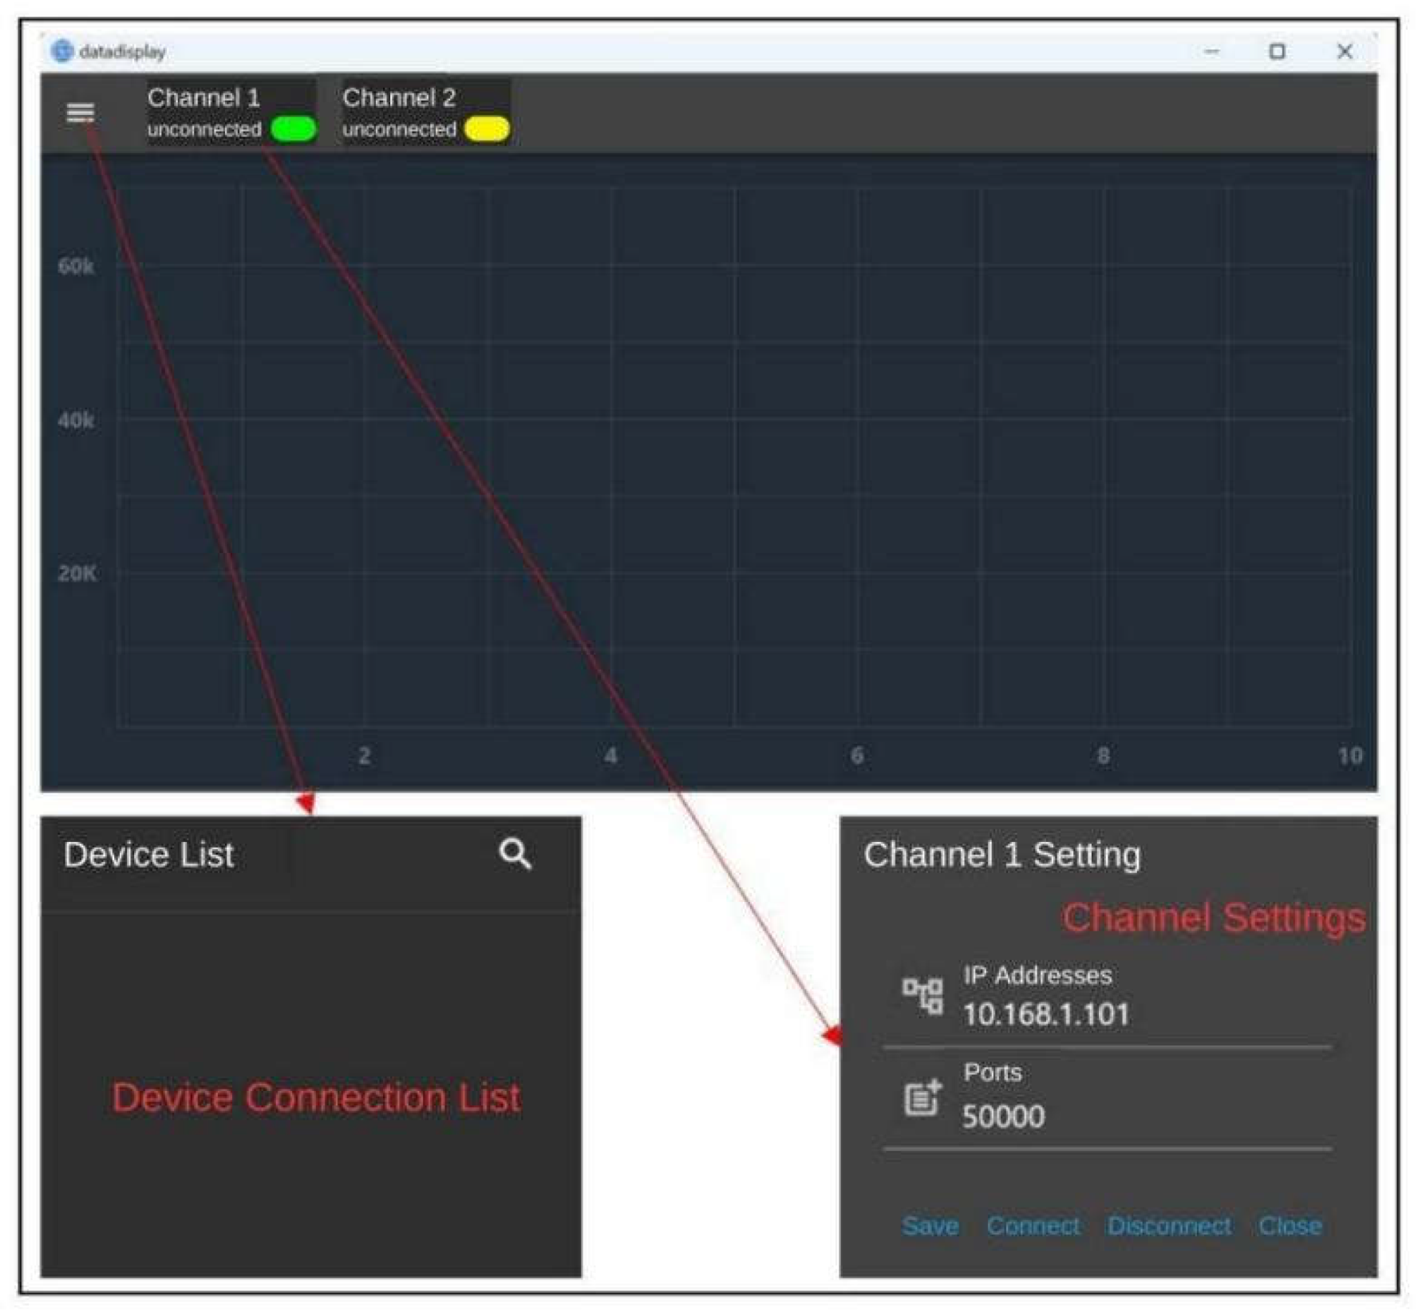Click the datadisplay app logo in title bar
1422x1316 pixels.
coord(61,51)
